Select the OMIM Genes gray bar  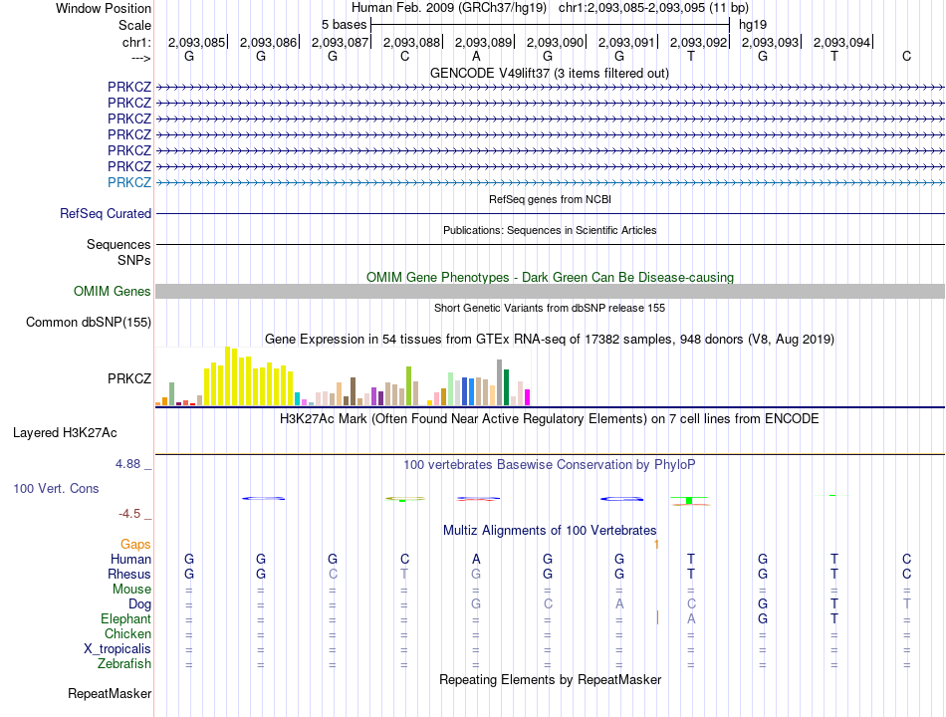(550, 292)
